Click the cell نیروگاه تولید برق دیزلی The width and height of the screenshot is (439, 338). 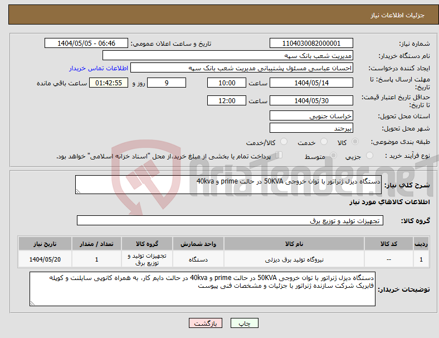click(294, 259)
